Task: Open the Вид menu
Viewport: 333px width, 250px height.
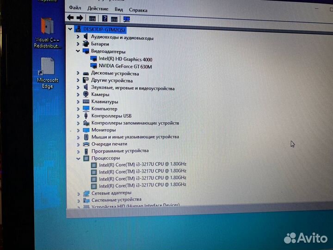Action: pyautogui.click(x=119, y=9)
